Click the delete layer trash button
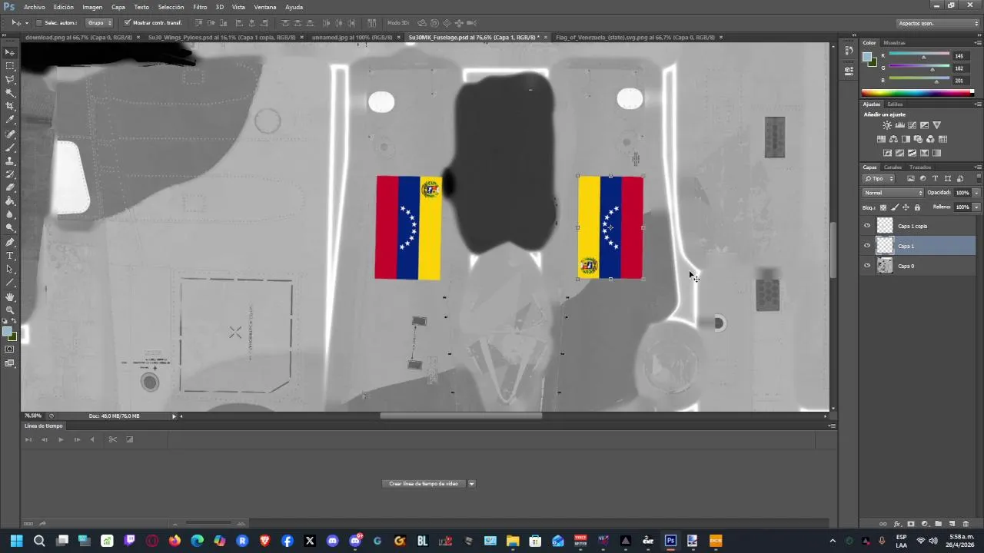This screenshot has height=553, width=984. (x=965, y=524)
